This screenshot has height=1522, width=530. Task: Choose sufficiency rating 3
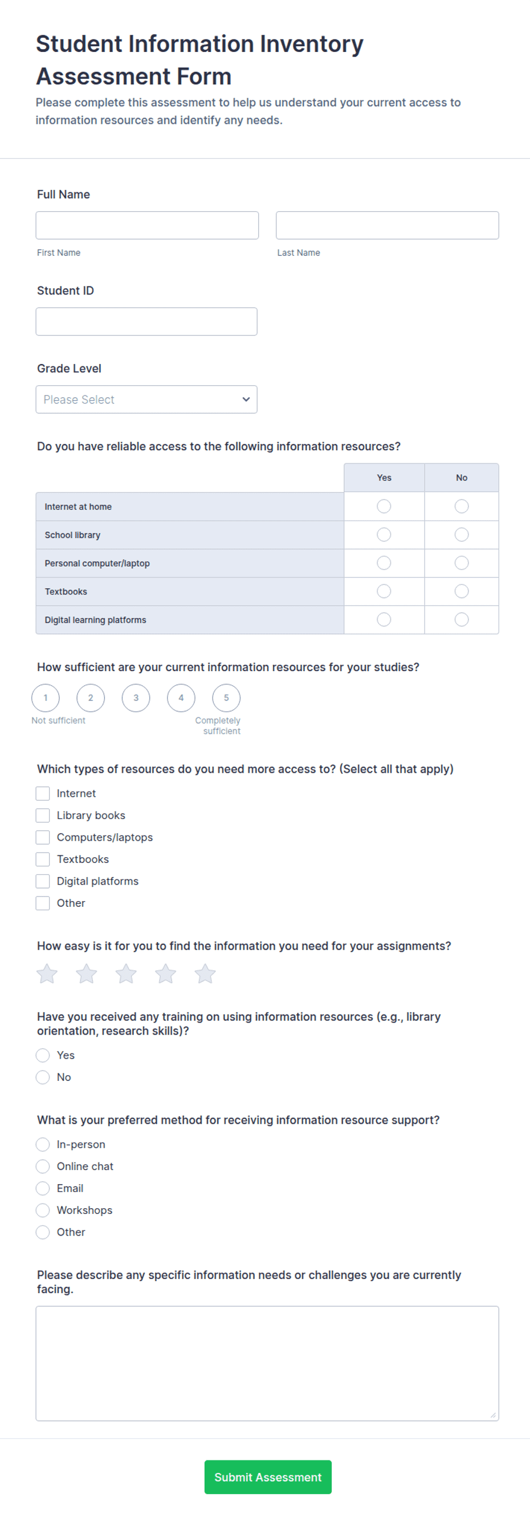point(136,698)
